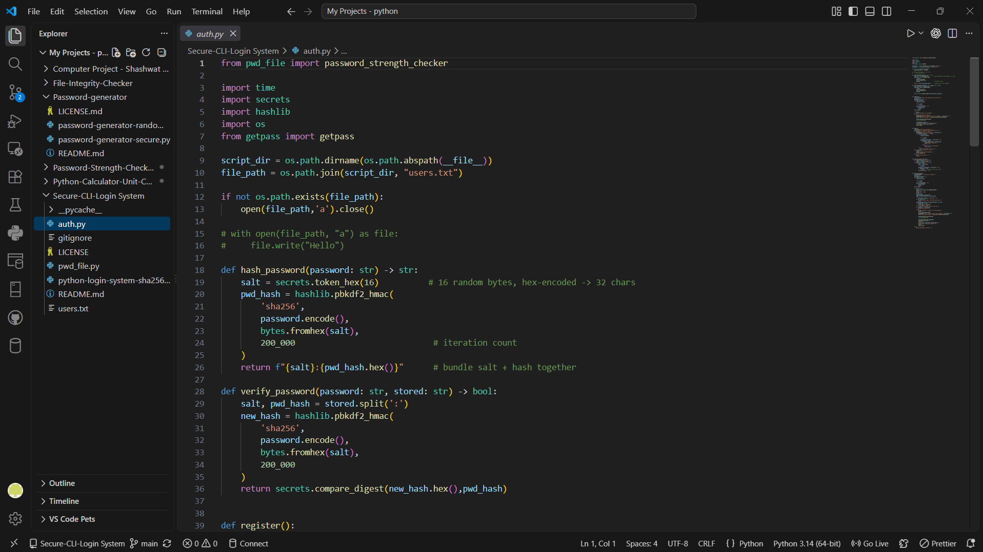
Task: Open the Extensions view icon
Action: tap(15, 177)
